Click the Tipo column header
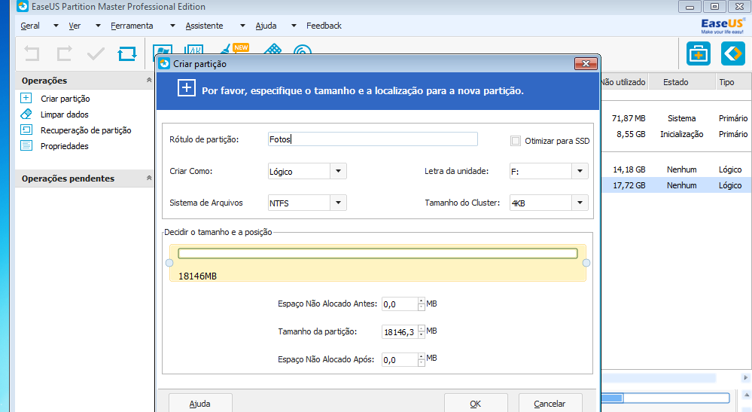This screenshot has width=752, height=412. [726, 82]
